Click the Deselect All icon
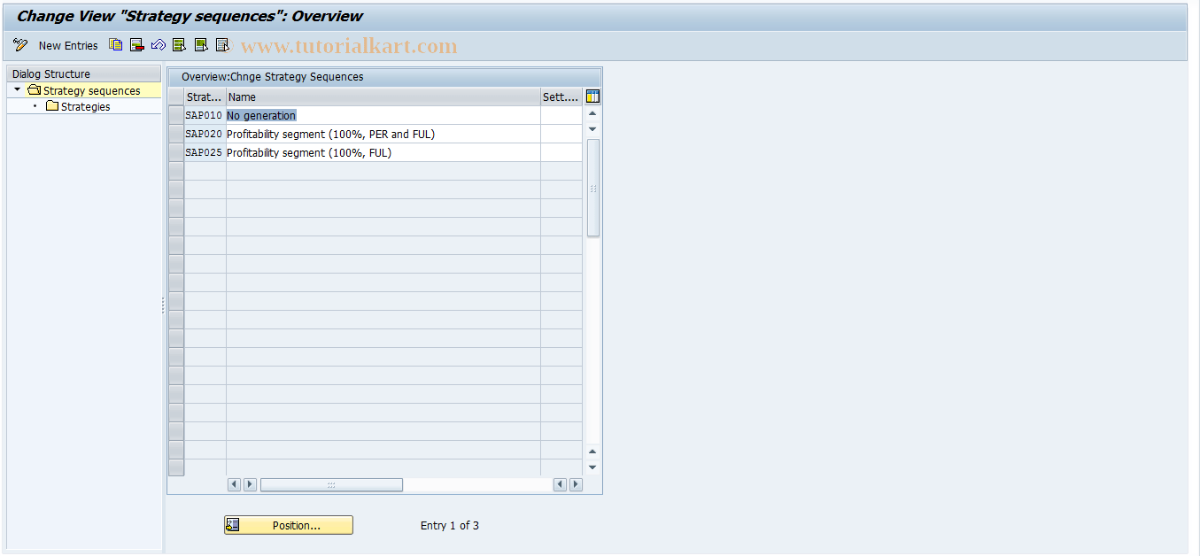This screenshot has height=556, width=1200. tap(221, 44)
